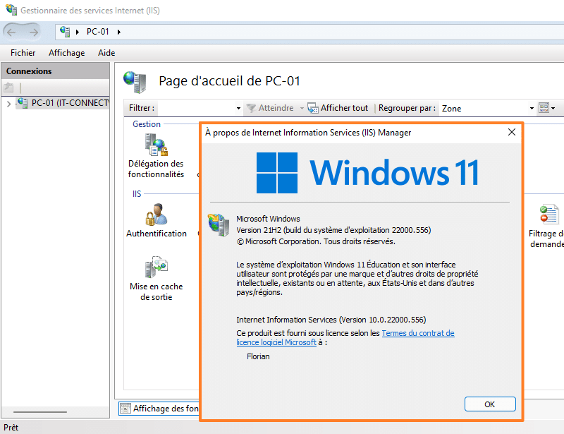The image size is (564, 434).
Task: Click the licensee name Florian
Action: coord(258,356)
